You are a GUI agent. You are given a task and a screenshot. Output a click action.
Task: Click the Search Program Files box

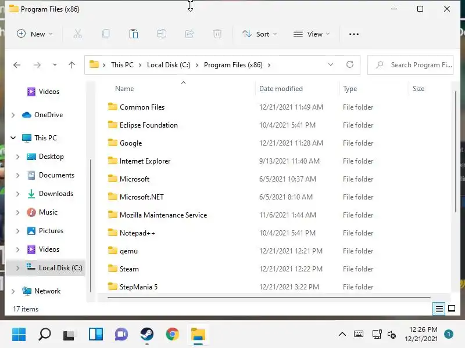point(410,65)
